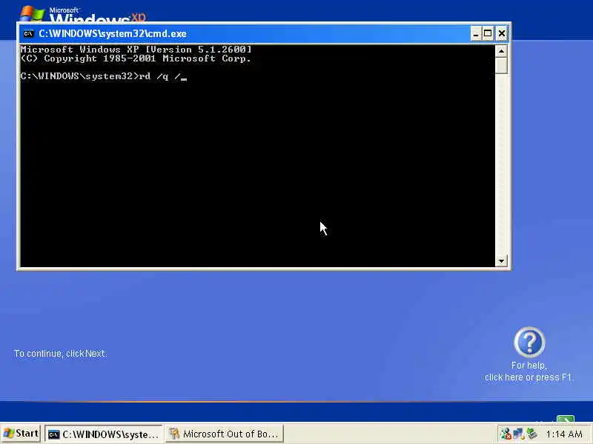Minimize the cmd.exe window
Viewport: 593px width, 444px height.
point(476,33)
